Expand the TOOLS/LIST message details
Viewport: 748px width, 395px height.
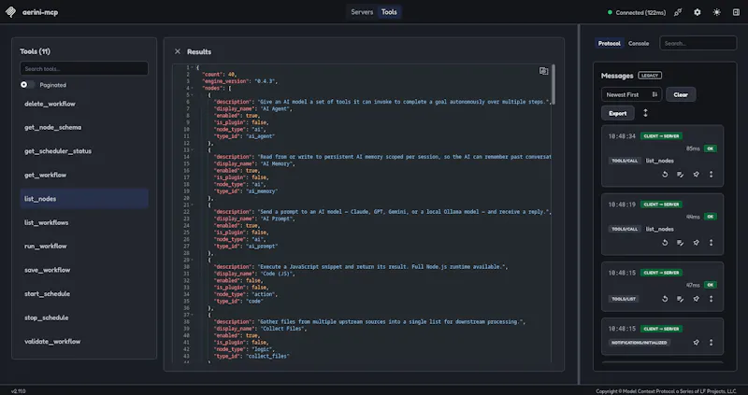coord(711,299)
